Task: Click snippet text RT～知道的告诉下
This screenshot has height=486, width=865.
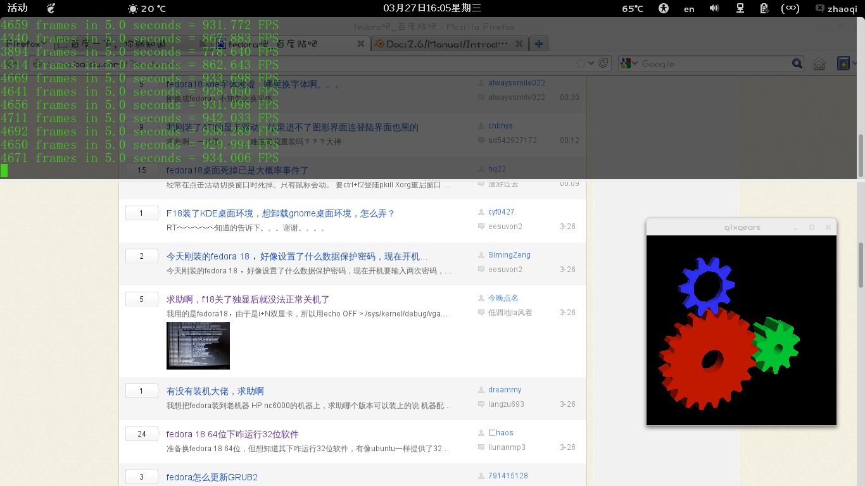Action: point(246,228)
